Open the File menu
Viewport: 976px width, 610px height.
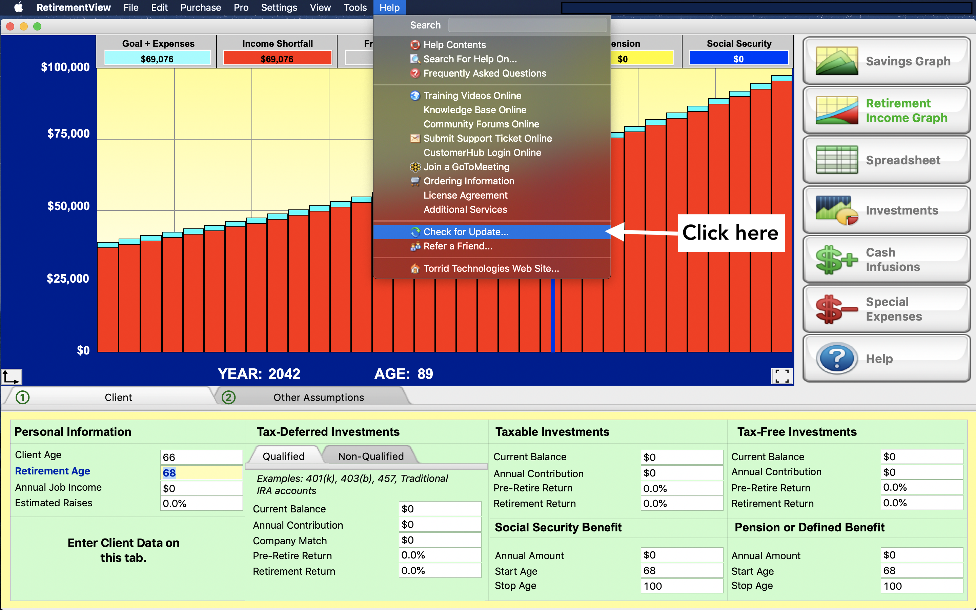tap(131, 7)
